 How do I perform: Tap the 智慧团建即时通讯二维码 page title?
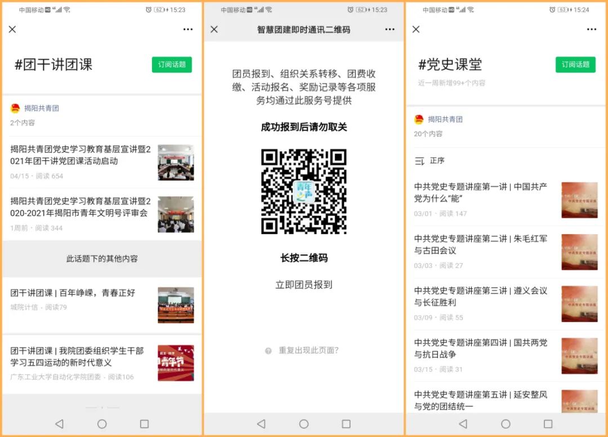tap(303, 30)
